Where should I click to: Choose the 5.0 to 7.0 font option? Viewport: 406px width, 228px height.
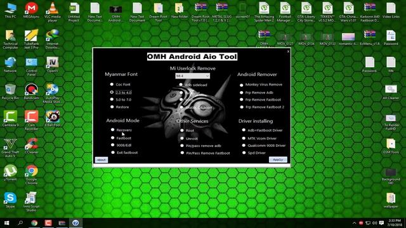click(x=112, y=99)
